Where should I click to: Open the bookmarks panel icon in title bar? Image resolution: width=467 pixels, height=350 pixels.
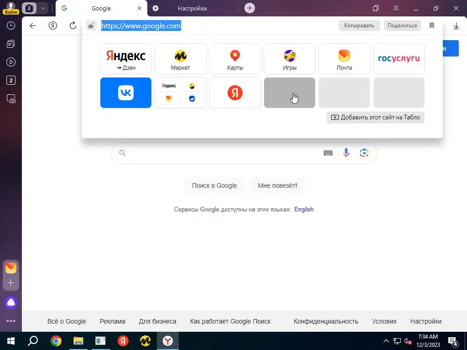[376, 8]
